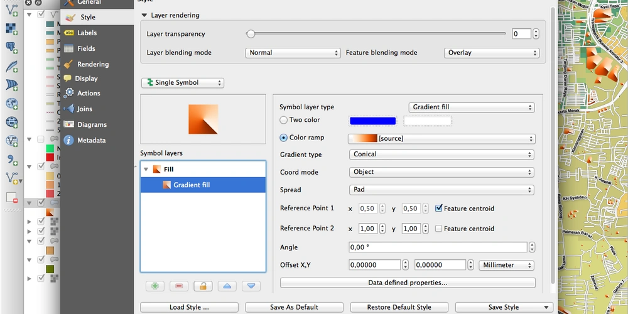The height and width of the screenshot is (314, 628).
Task: Click the Add WFS Layer icon
Action: tap(11, 141)
